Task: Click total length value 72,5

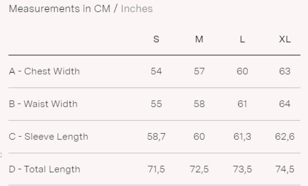Action: click(199, 169)
